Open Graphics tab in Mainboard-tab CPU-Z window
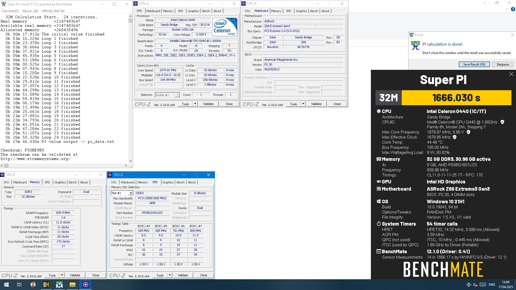This screenshot has height=290, width=516. [301, 11]
